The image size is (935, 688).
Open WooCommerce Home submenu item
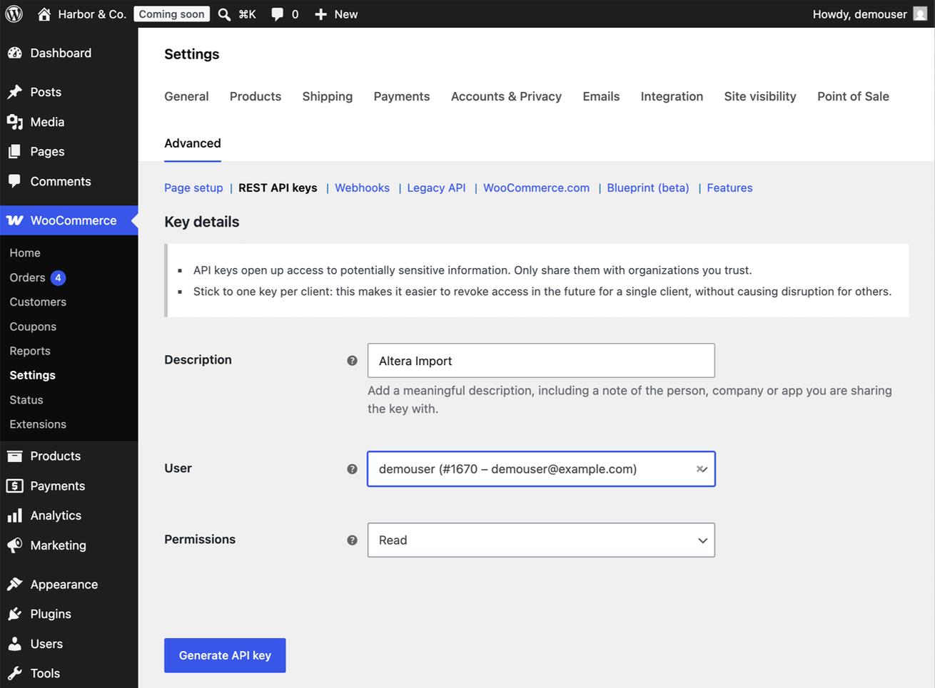coord(25,253)
